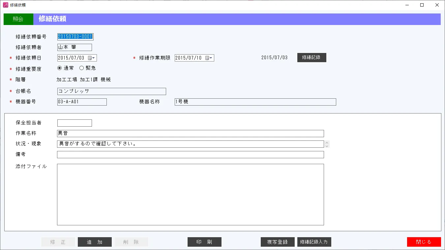Screen dimensions: 445x250
Task: Open the 修繕記録 repair record screen
Action: 311,57
